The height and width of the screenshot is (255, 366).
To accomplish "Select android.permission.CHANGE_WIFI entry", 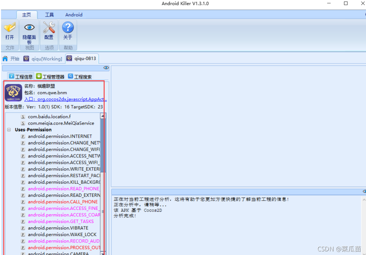I will pyautogui.click(x=64, y=149).
